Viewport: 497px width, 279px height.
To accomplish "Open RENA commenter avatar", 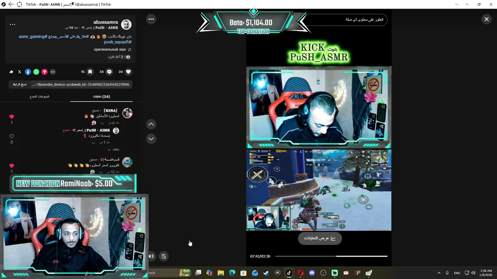I will point(127,113).
